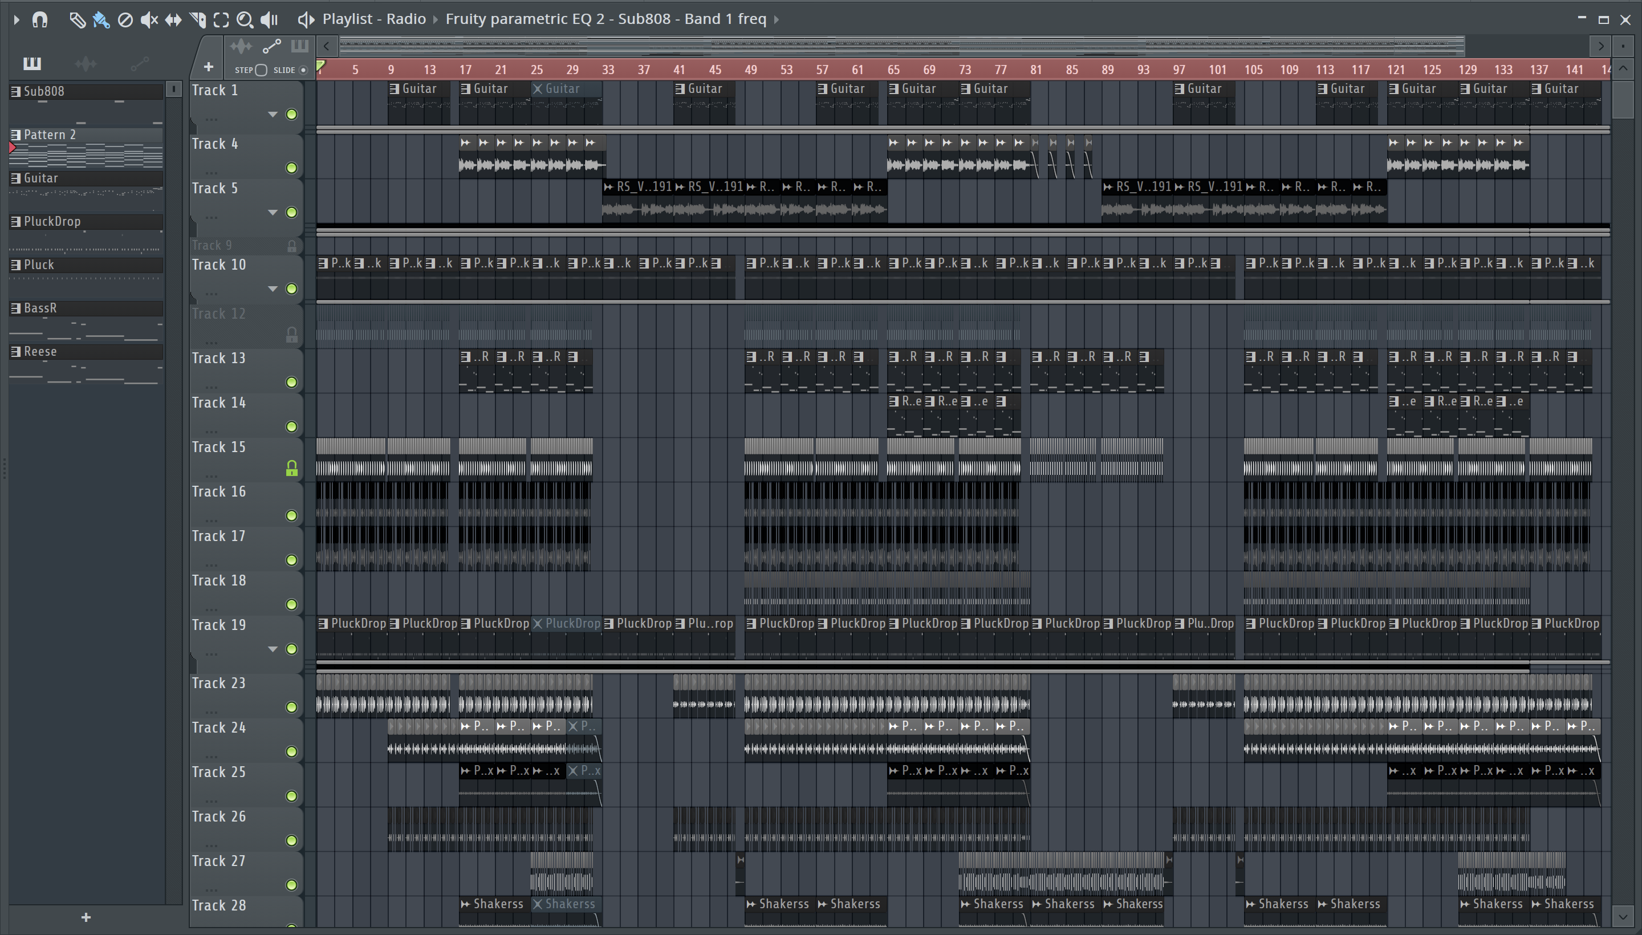Image resolution: width=1642 pixels, height=935 pixels.
Task: Select the Draw pencil tool
Action: coord(77,20)
